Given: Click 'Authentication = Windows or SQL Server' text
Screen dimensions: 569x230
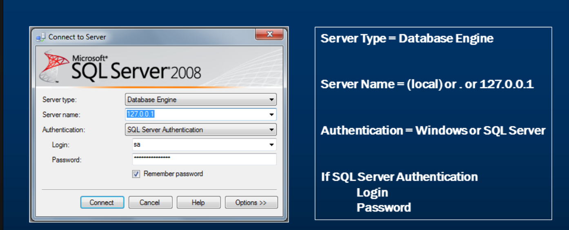Looking at the screenshot, I should click(433, 130).
